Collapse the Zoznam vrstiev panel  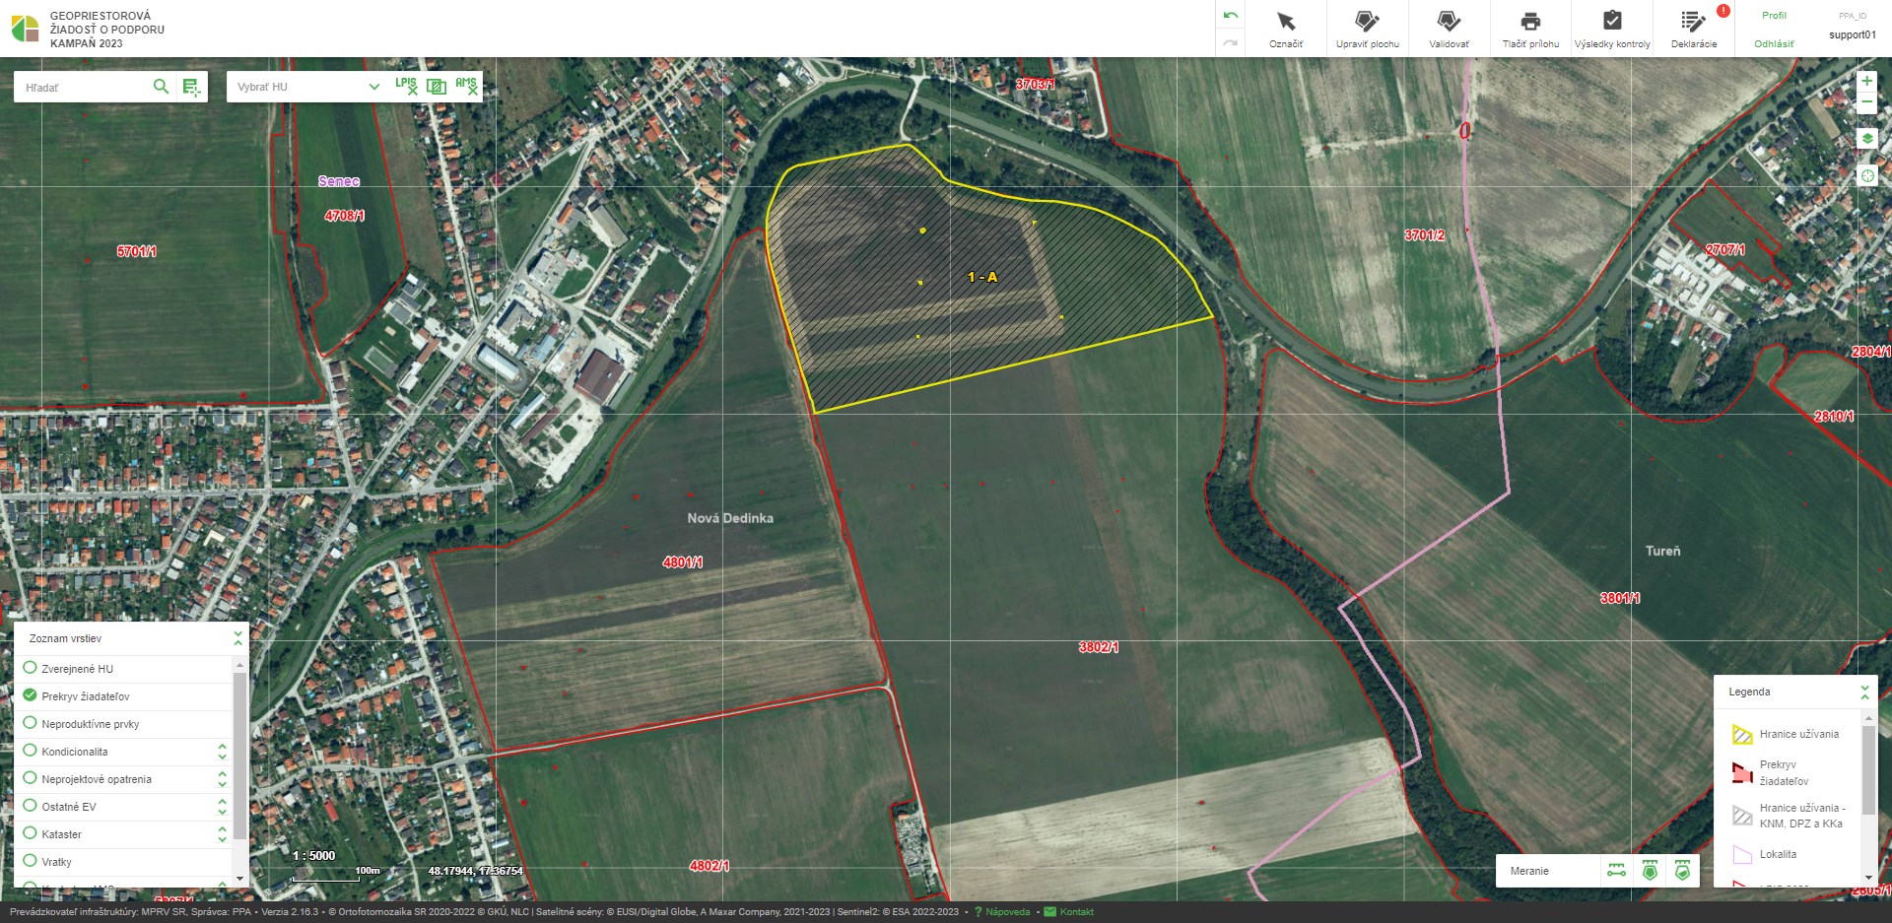click(237, 638)
